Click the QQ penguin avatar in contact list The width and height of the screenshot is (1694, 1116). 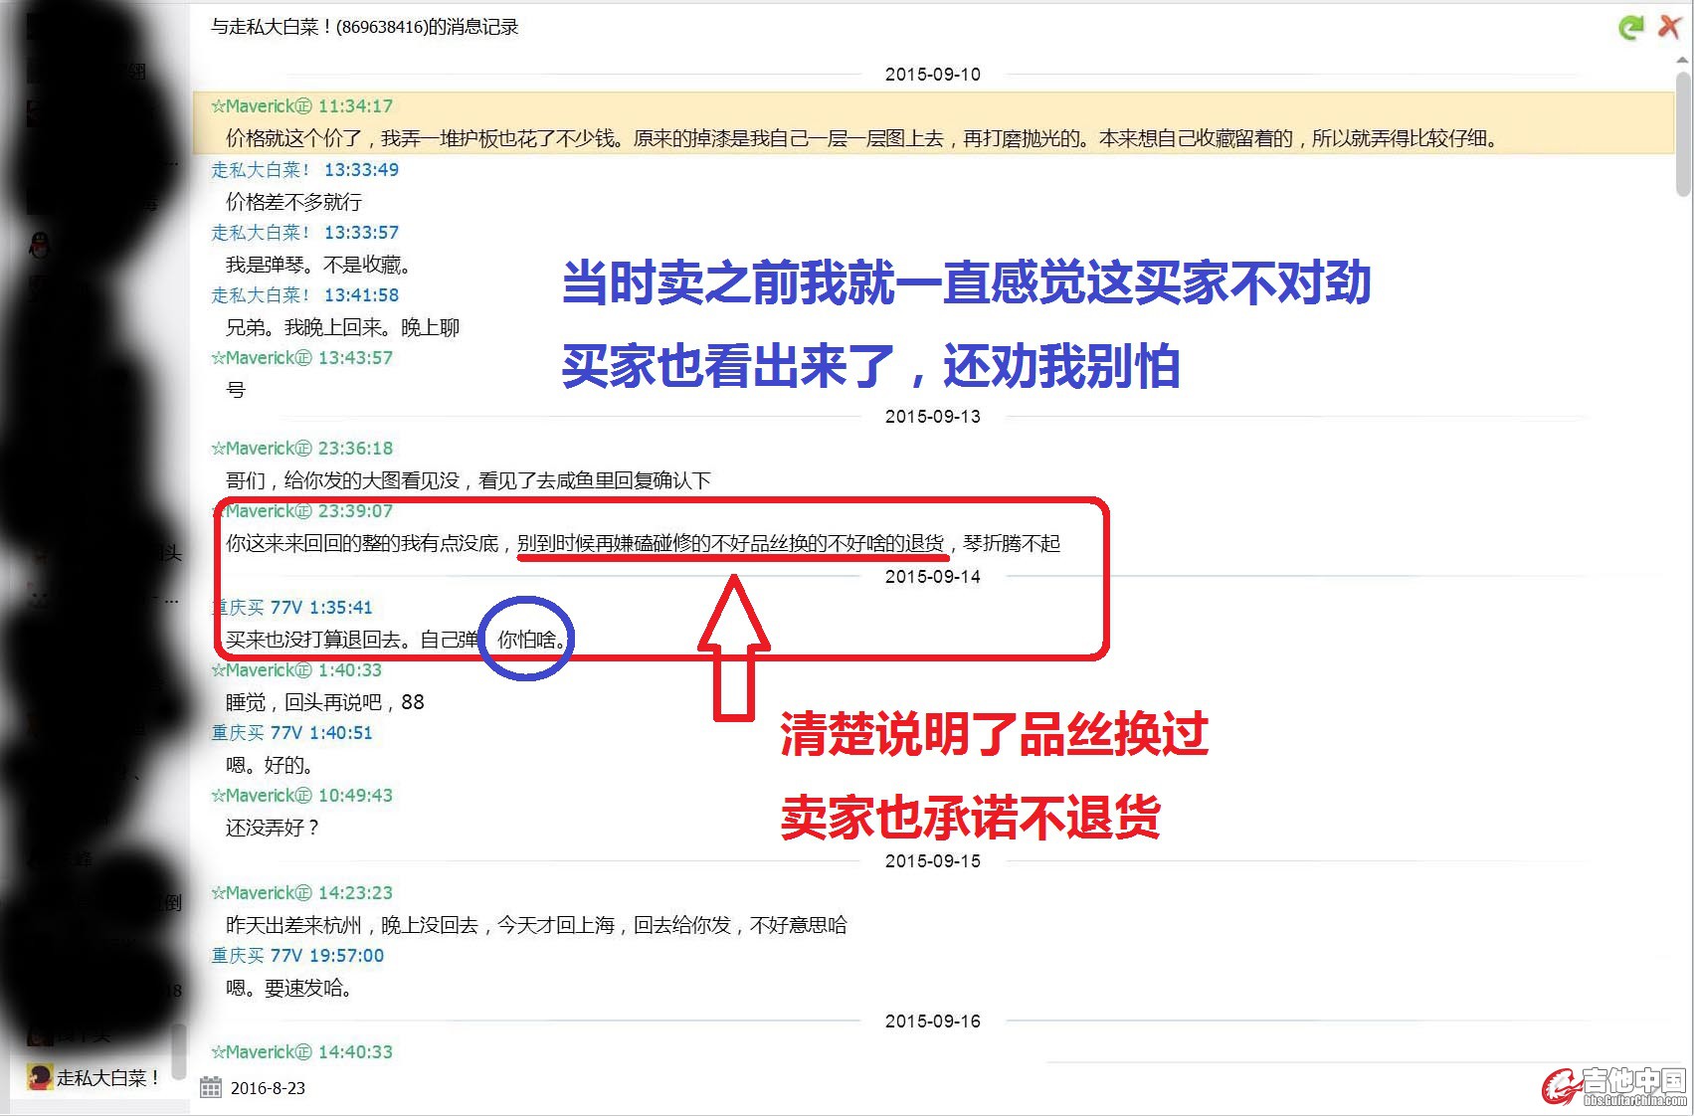pos(39,245)
